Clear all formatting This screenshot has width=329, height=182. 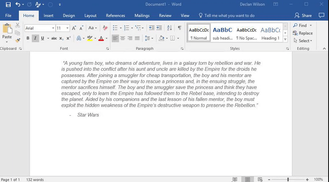coord(105,28)
